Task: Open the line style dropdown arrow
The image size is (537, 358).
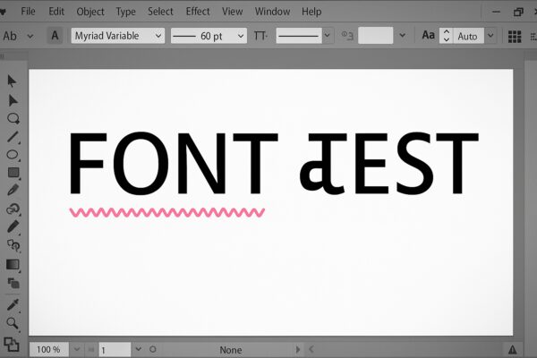Action: coord(327,35)
